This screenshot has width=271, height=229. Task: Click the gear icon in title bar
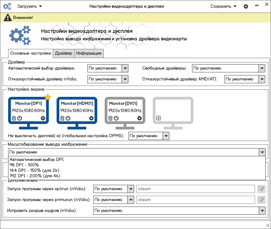pos(246,6)
